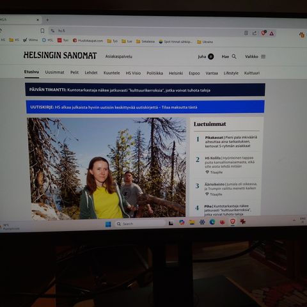This screenshot has height=307, width=307.
Task: Open the HS Visio section
Action: (x=133, y=73)
